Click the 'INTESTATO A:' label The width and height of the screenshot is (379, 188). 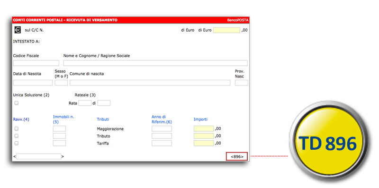tap(27, 42)
